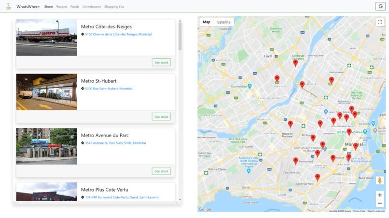Screen dimensions: 389x218
Task: See stock for Metro Avenue du Parc
Action: 161,171
